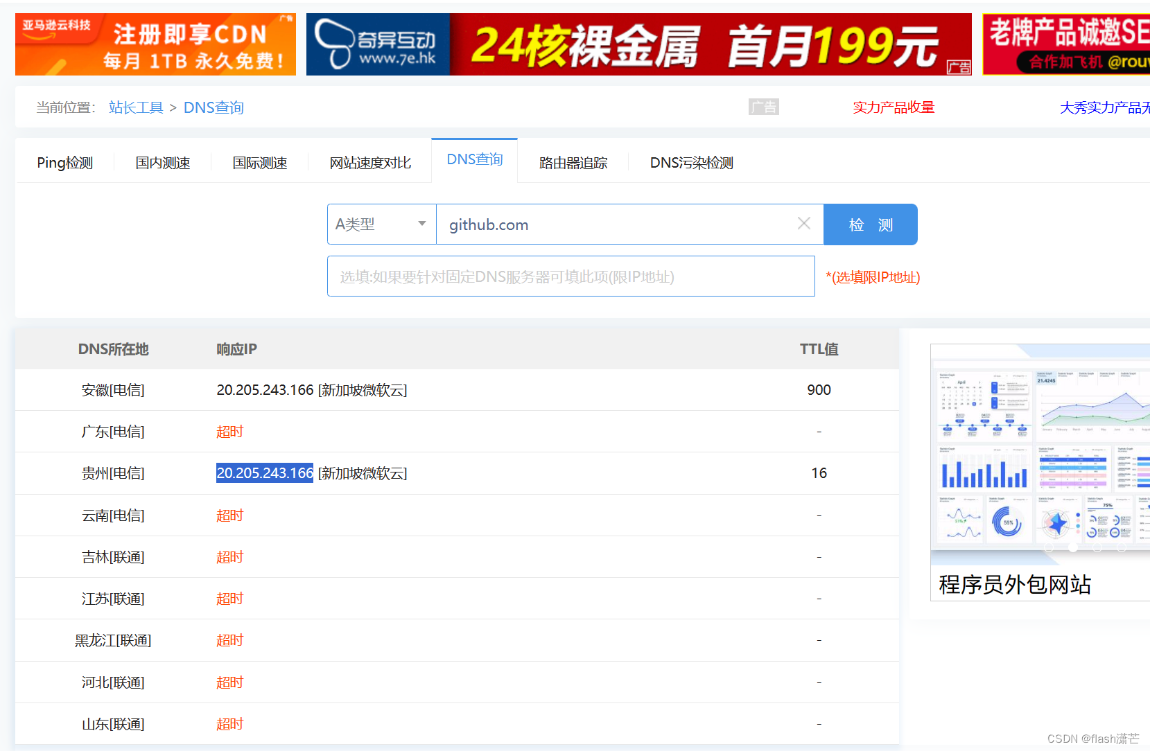This screenshot has height=751, width=1150.
Task: Focus the optional DNS server IP field
Action: click(571, 276)
